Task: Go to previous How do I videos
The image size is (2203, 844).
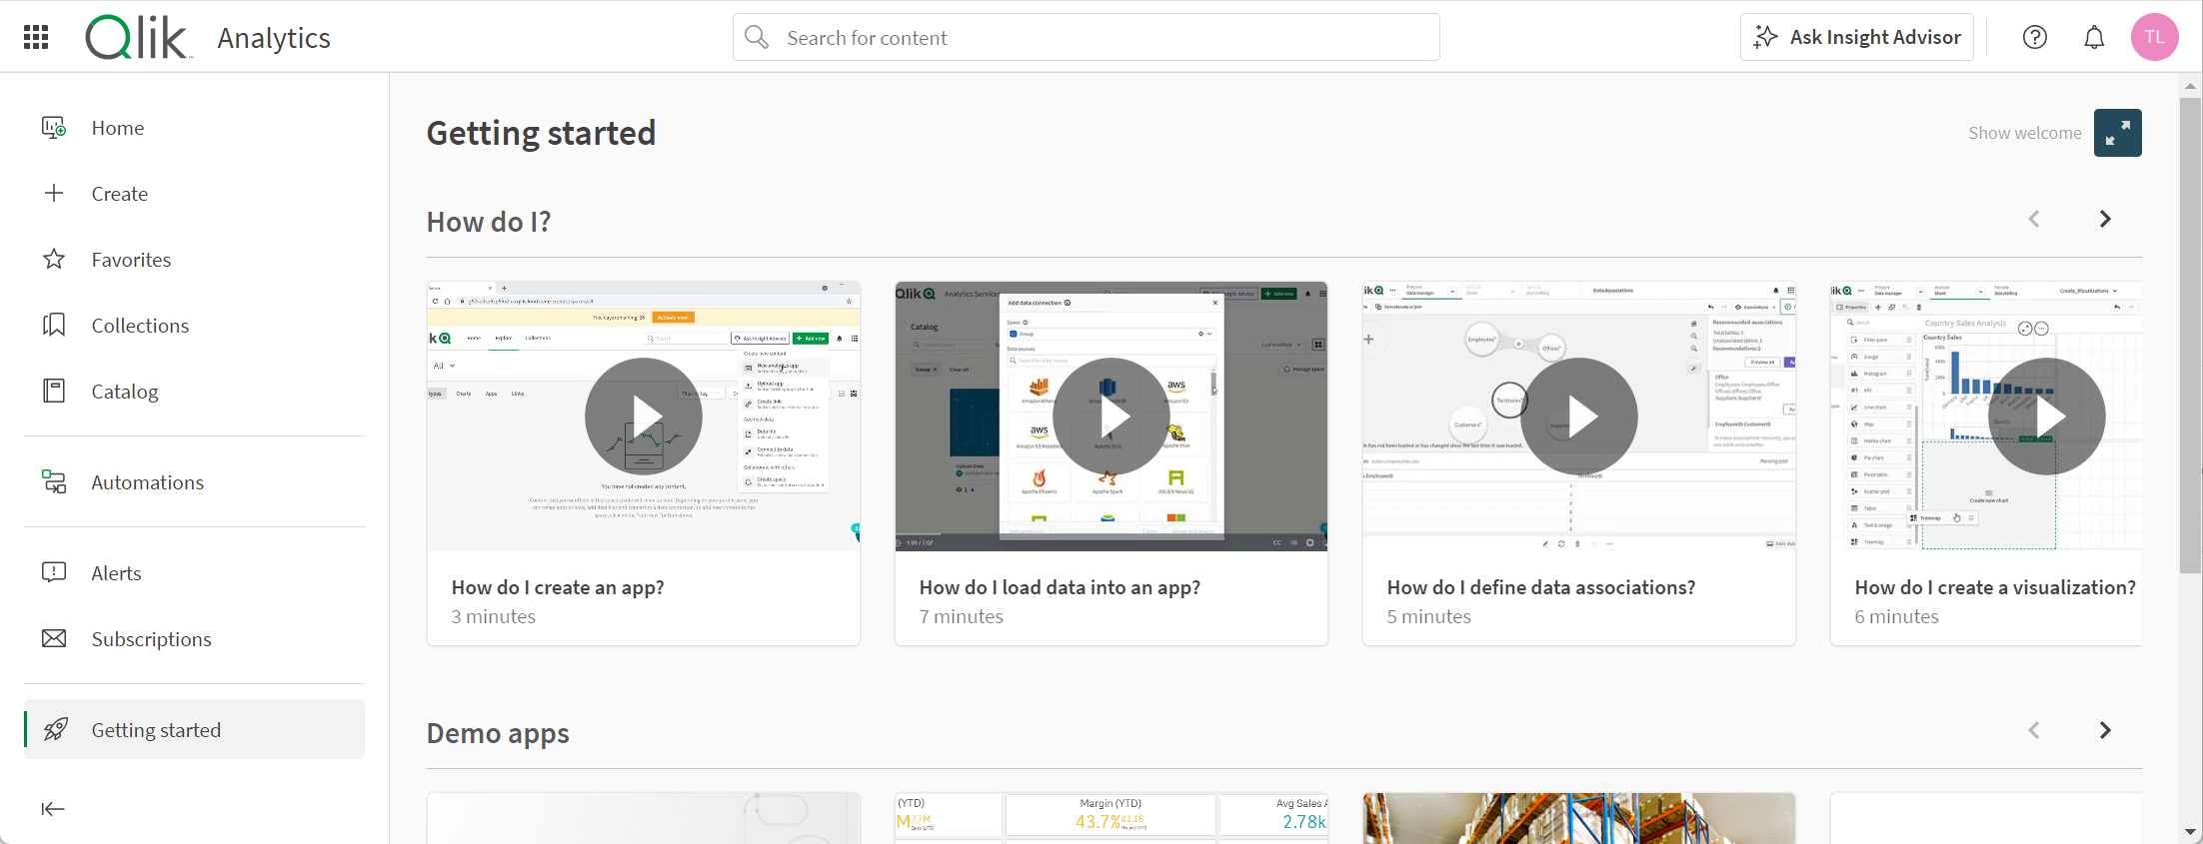Action: coord(2034,219)
